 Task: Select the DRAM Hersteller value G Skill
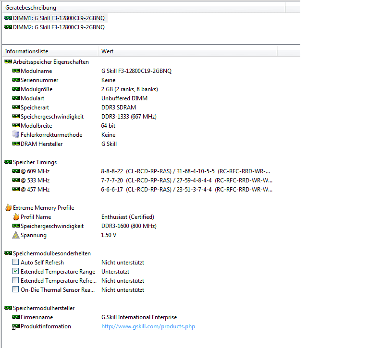(x=109, y=144)
